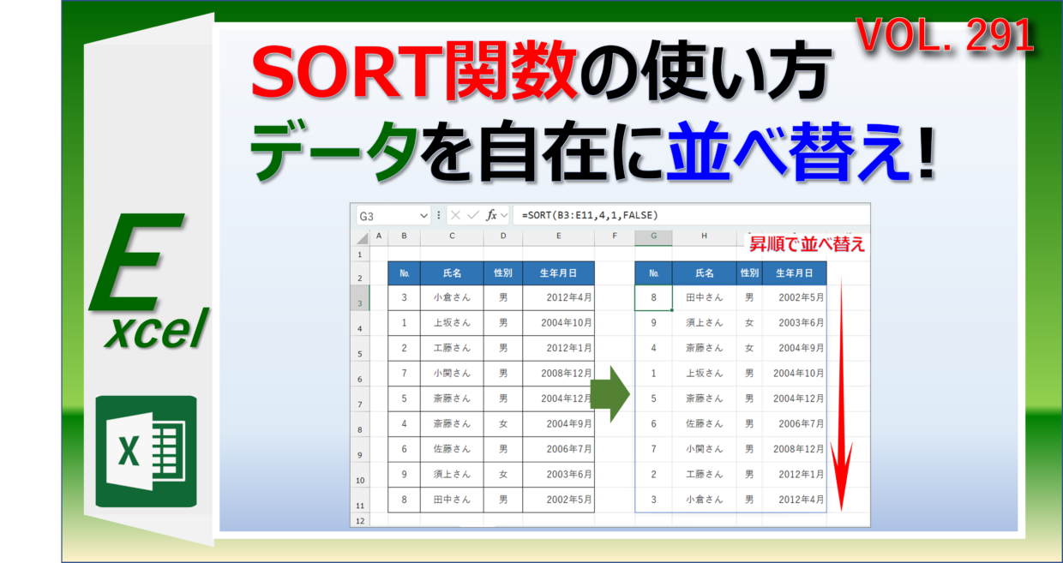
Task: Click the 2004年10月 cell in column E
Action: [x=558, y=323]
